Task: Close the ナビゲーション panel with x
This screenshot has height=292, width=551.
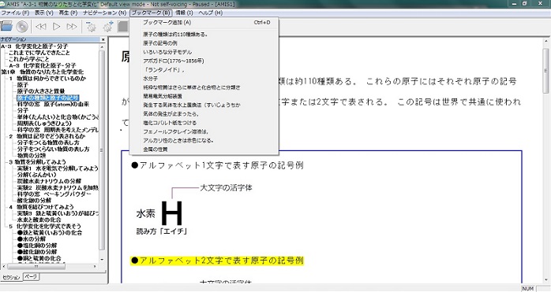Action: click(103, 39)
